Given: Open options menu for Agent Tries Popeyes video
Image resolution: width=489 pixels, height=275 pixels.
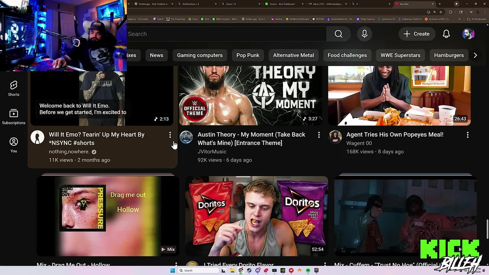Looking at the screenshot, I should (x=468, y=135).
